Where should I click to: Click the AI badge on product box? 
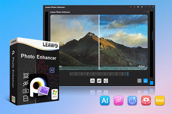[x=52, y=70]
